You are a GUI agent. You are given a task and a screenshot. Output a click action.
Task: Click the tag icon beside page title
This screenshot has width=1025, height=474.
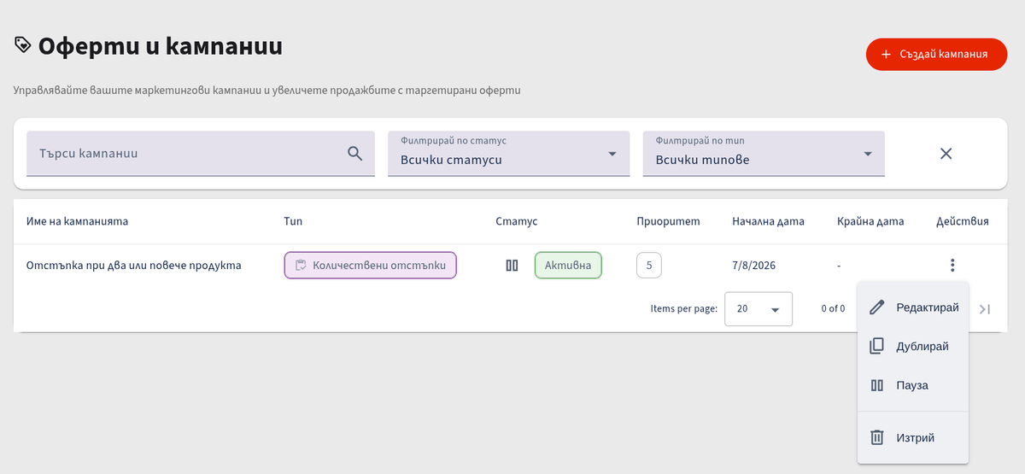22,45
